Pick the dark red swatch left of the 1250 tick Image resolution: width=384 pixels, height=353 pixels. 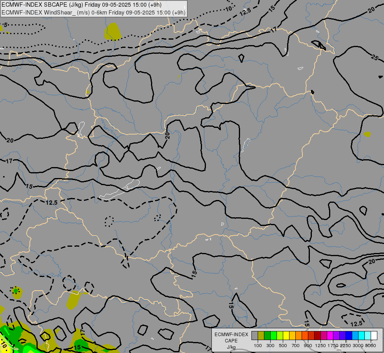[x=318, y=336]
